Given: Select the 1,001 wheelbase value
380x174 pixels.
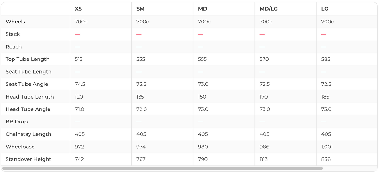Looking at the screenshot, I should (327, 147).
